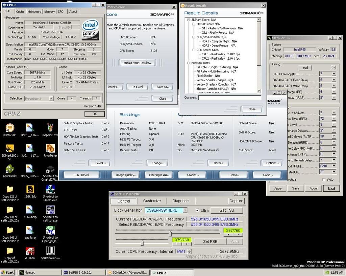Open the SPD tab in CPU-Z
346x276 pixels.
tap(61, 12)
